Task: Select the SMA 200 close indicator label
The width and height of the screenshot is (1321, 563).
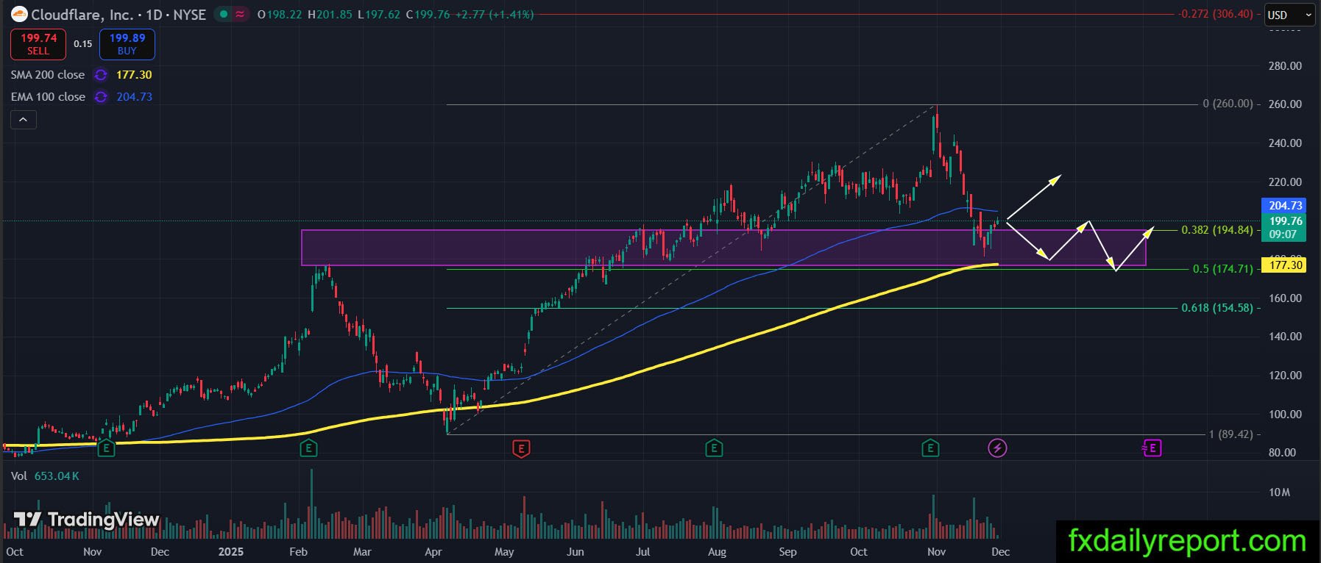Action: tap(48, 75)
